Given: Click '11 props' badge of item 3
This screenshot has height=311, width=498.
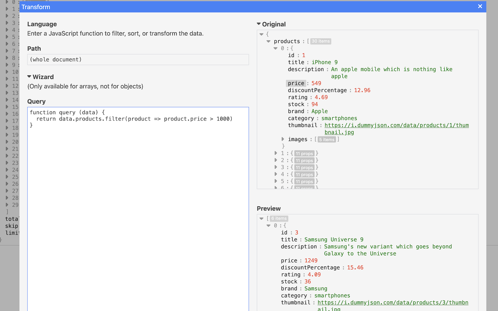Looking at the screenshot, I should (x=304, y=168).
